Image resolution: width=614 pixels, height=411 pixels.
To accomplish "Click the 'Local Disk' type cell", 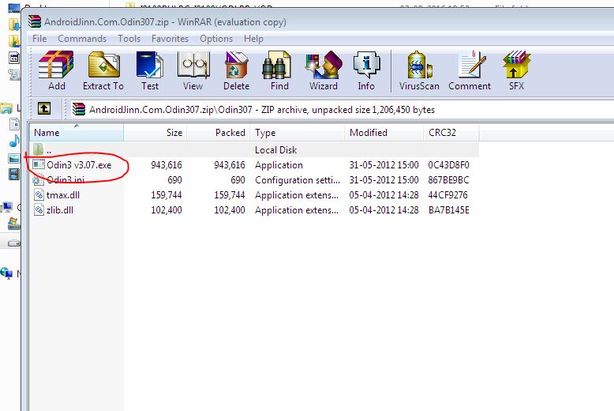I will [x=275, y=150].
